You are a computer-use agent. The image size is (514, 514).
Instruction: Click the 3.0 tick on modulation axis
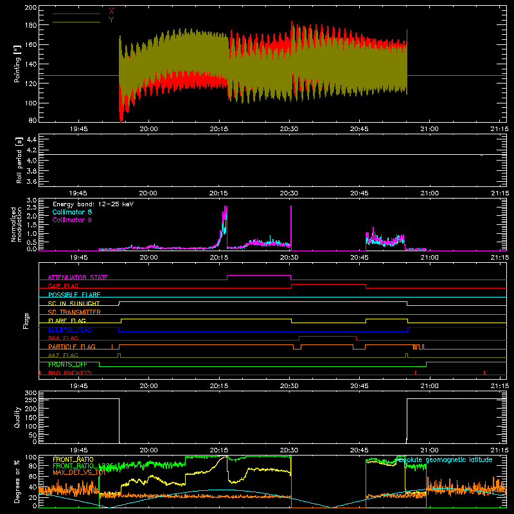[x=31, y=200]
